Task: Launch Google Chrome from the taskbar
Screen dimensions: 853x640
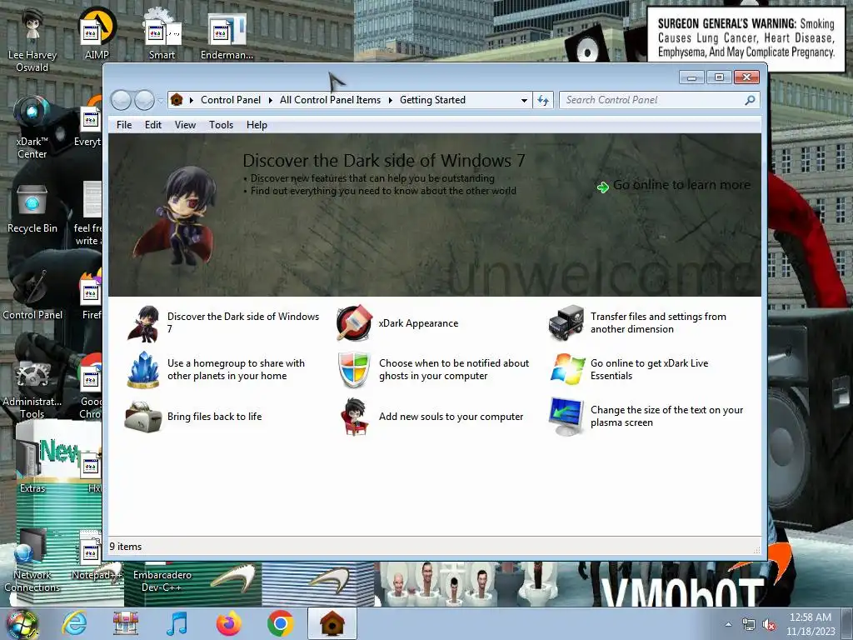Action: [x=280, y=623]
